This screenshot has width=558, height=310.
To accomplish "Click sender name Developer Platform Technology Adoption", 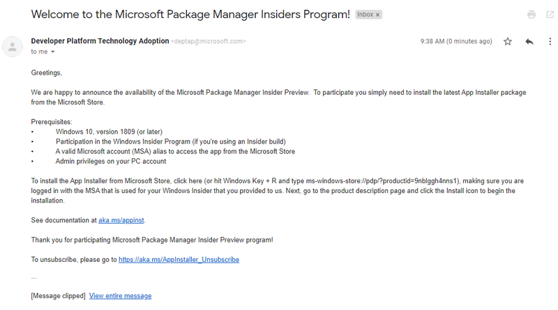I will (x=100, y=41).
